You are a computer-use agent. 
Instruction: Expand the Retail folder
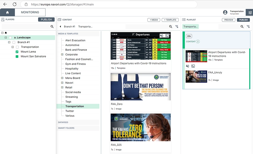coord(62,87)
